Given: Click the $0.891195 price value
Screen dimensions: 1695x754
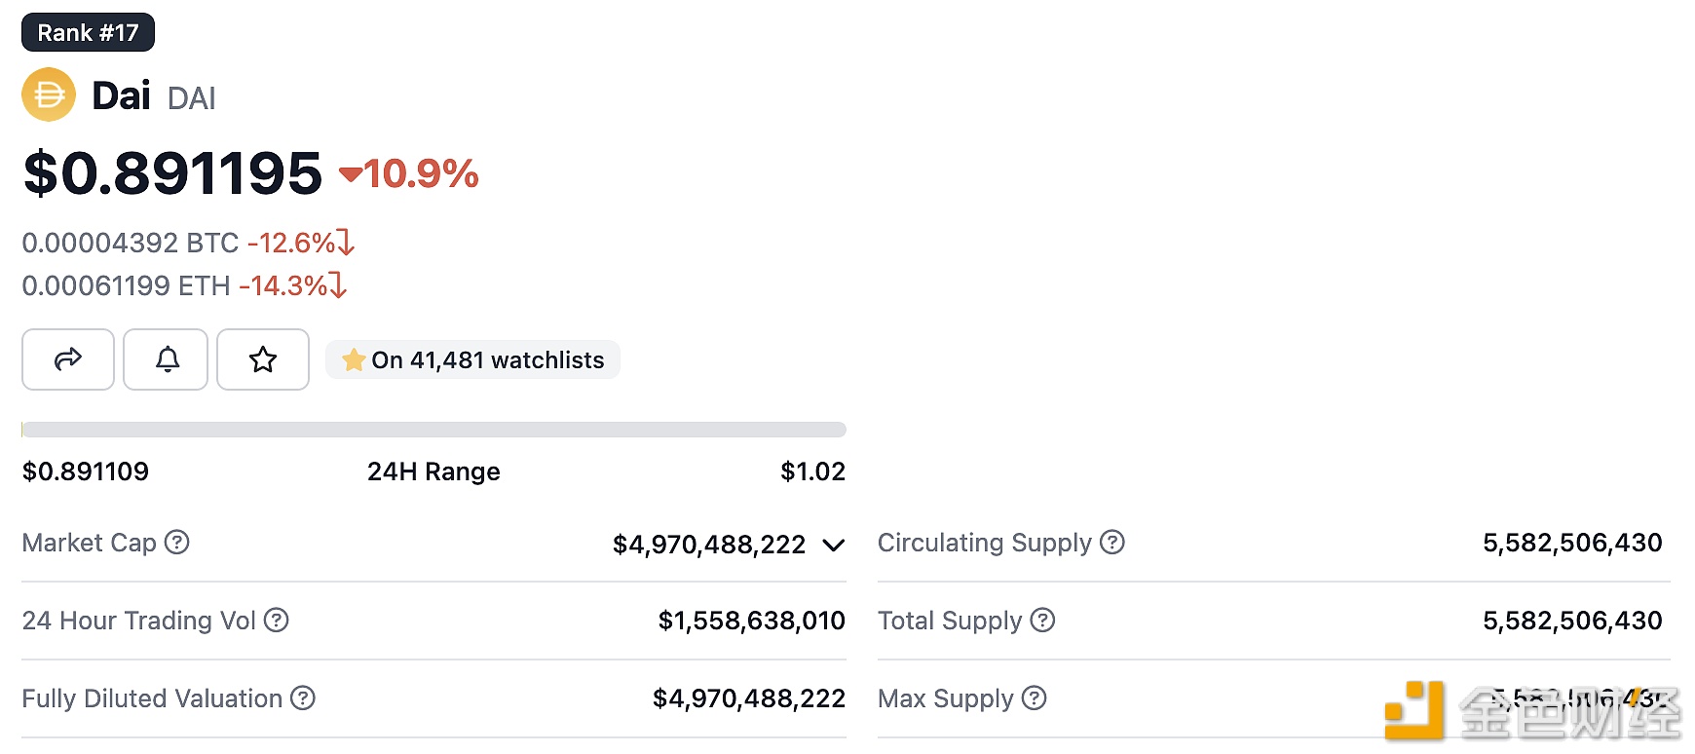Looking at the screenshot, I should pos(172,173).
